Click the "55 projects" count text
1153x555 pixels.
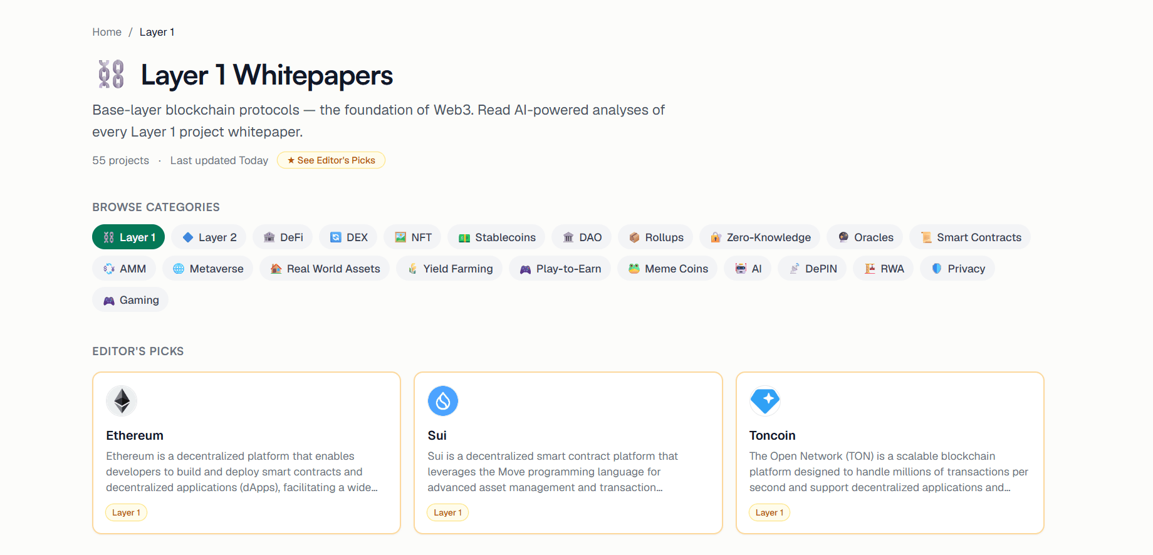121,160
